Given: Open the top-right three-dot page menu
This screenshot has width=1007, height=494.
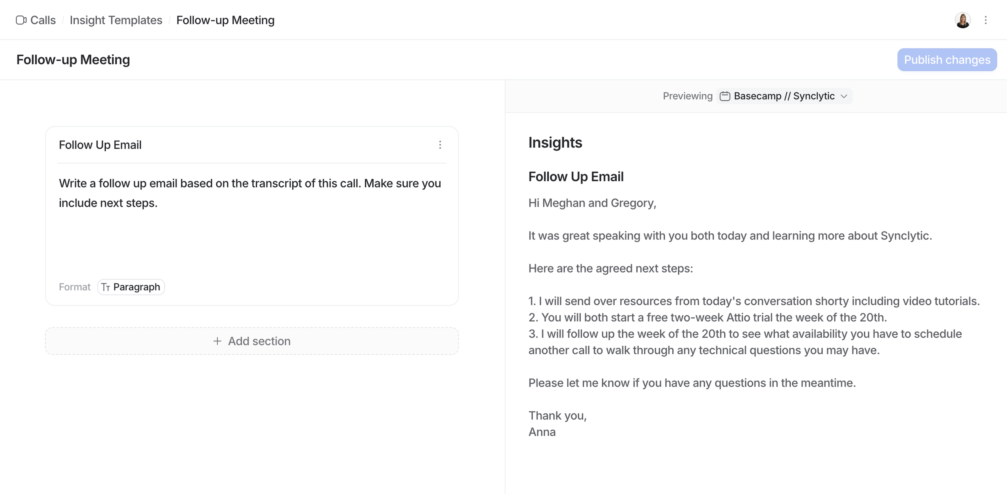Looking at the screenshot, I should 985,20.
